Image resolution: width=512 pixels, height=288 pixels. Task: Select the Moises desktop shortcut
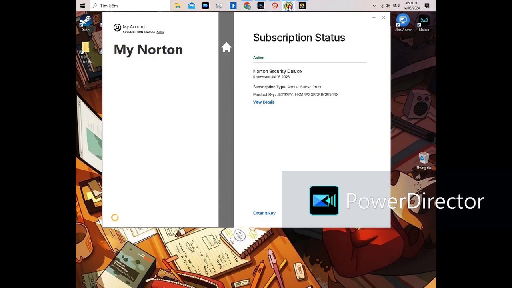tap(424, 23)
